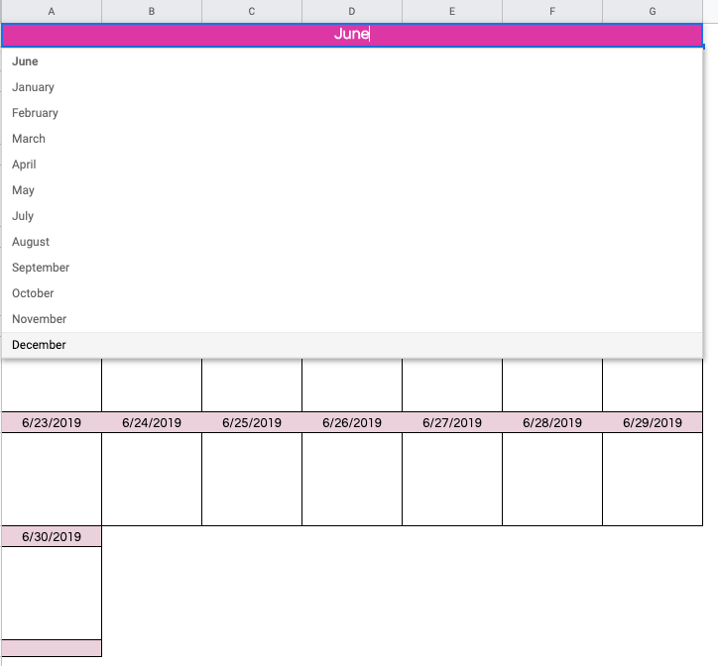The height and width of the screenshot is (666, 718).
Task: Click the empty cell below 6/28/2019
Action: point(552,480)
